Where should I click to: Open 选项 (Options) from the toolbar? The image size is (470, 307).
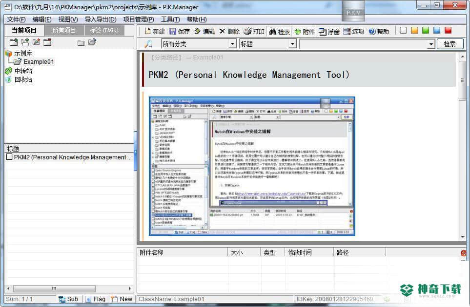[353, 31]
